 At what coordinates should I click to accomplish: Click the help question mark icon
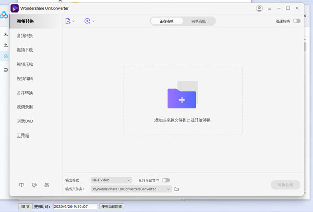[34, 185]
